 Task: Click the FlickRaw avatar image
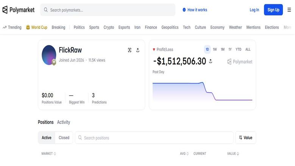point(49,55)
